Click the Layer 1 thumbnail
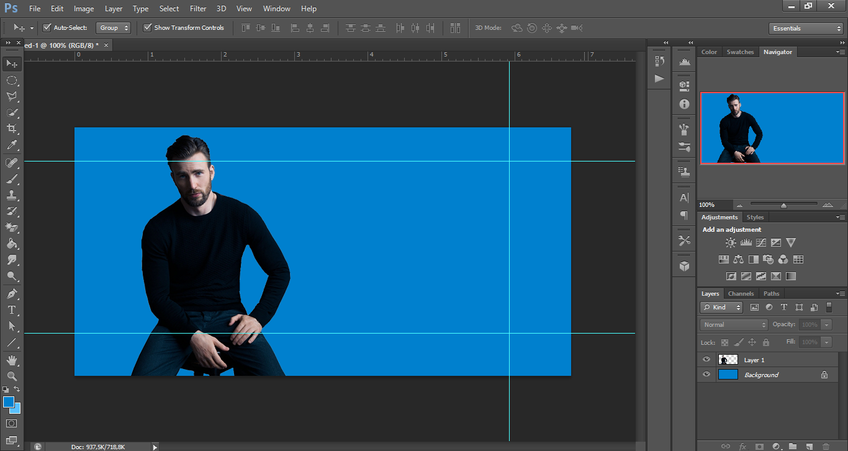 click(x=727, y=359)
